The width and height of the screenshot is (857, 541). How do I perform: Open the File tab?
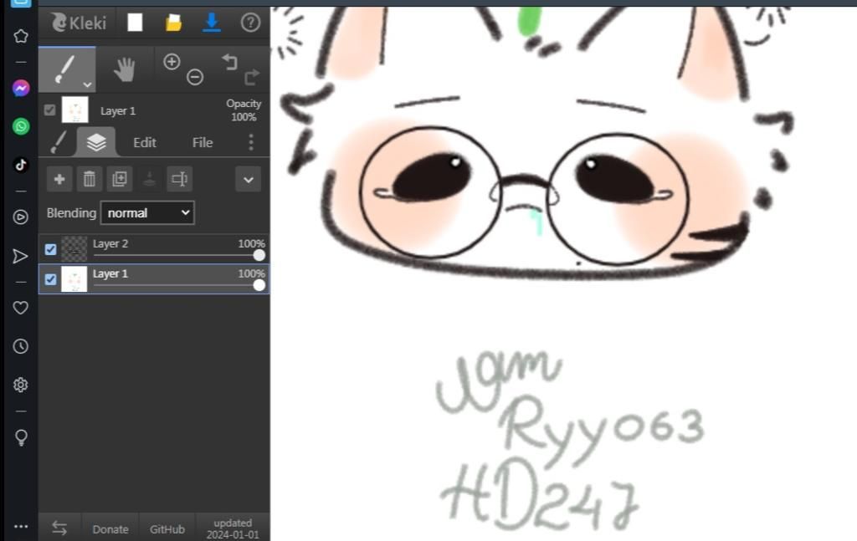pyautogui.click(x=203, y=142)
